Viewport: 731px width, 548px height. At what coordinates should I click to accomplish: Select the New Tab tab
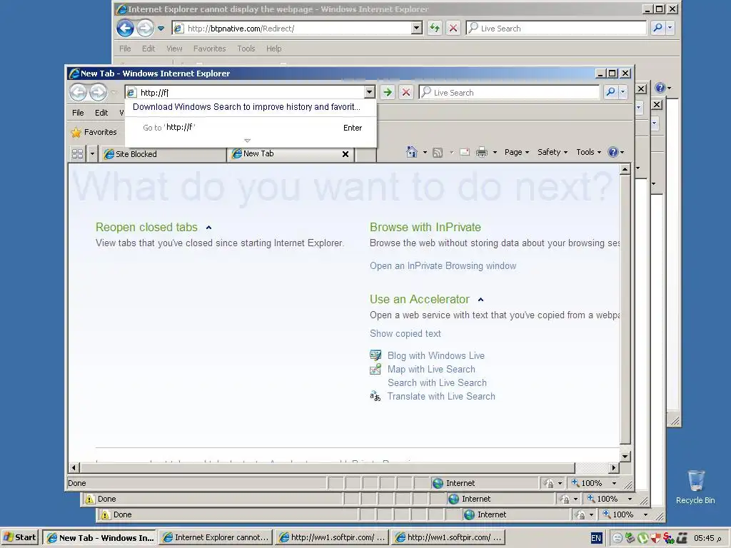(291, 154)
